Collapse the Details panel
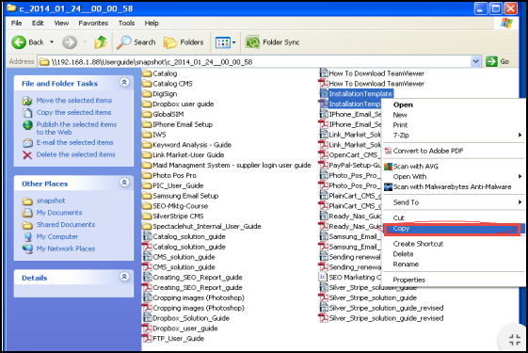This screenshot has width=528, height=353. point(124,277)
